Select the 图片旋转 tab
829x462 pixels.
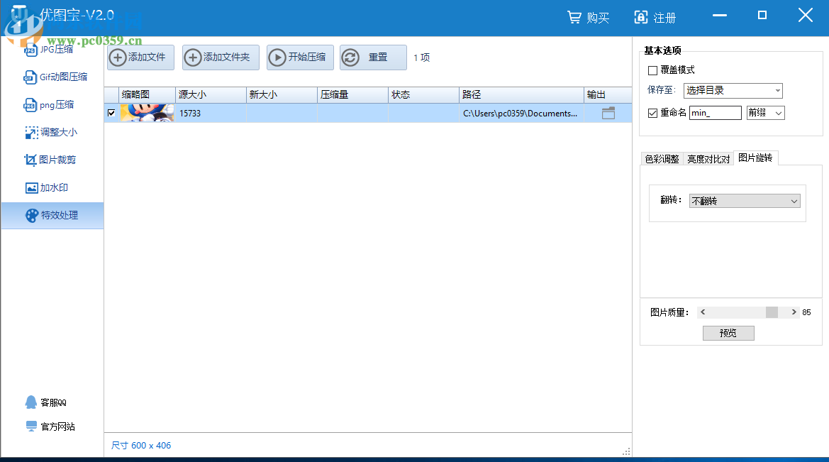tap(755, 158)
